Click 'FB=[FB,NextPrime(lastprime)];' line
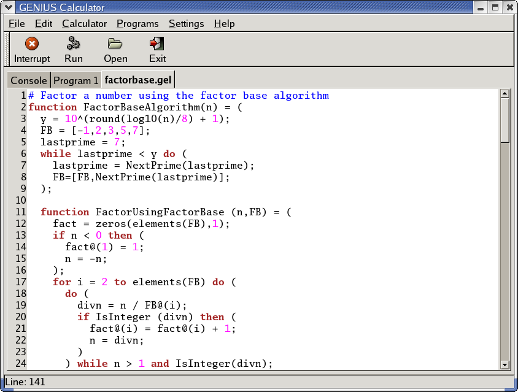The width and height of the screenshot is (518, 392). tap(141, 177)
